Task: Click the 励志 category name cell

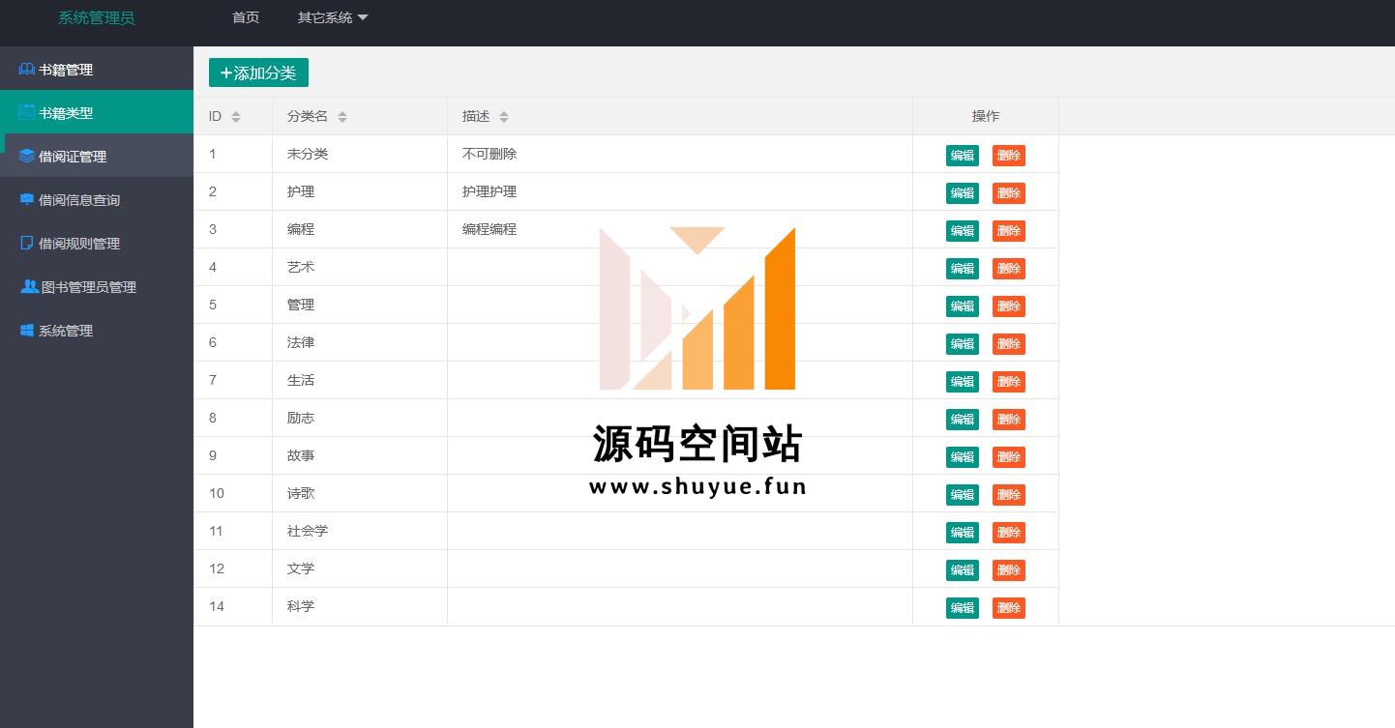Action: [x=360, y=418]
